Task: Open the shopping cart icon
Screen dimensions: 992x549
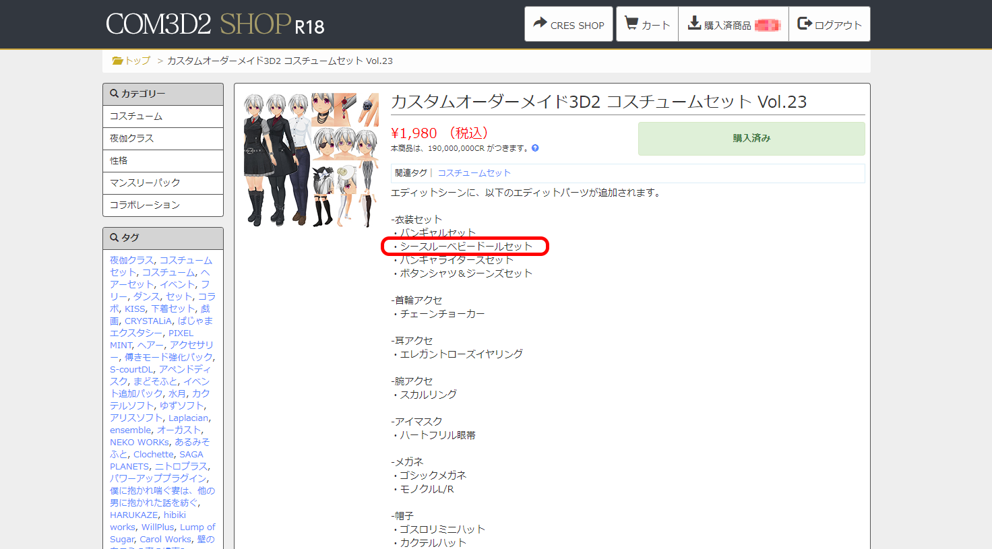Action: pyautogui.click(x=631, y=24)
